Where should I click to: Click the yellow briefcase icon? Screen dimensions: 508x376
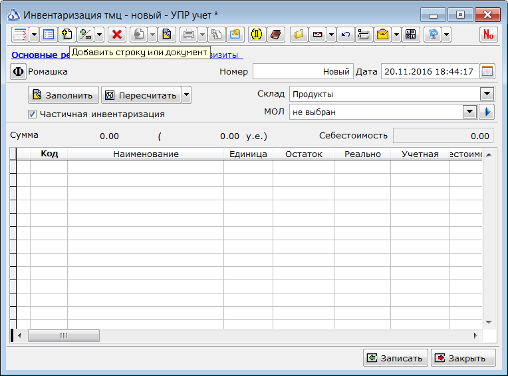(382, 35)
